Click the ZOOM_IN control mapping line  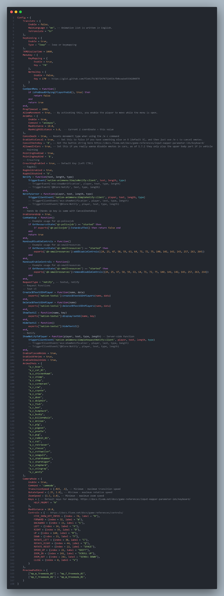point(65,553)
